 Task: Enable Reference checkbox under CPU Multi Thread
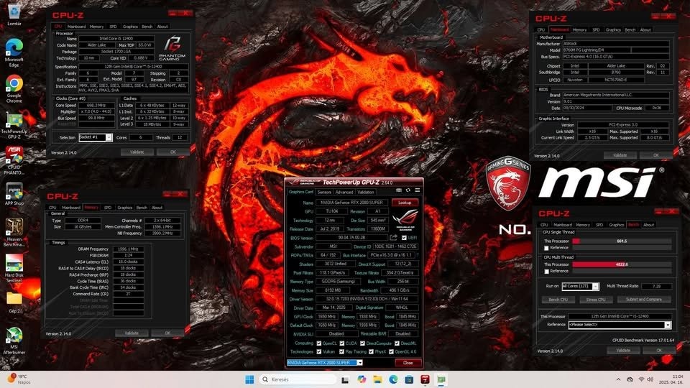pos(546,272)
